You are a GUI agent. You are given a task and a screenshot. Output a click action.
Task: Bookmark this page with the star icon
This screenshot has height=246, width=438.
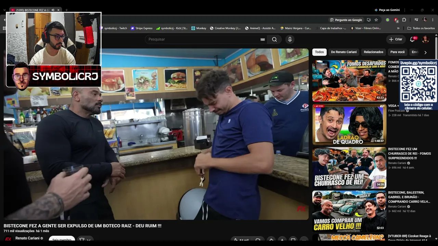coord(376,20)
